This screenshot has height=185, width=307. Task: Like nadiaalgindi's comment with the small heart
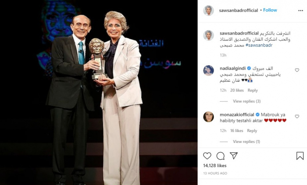pos(297,70)
